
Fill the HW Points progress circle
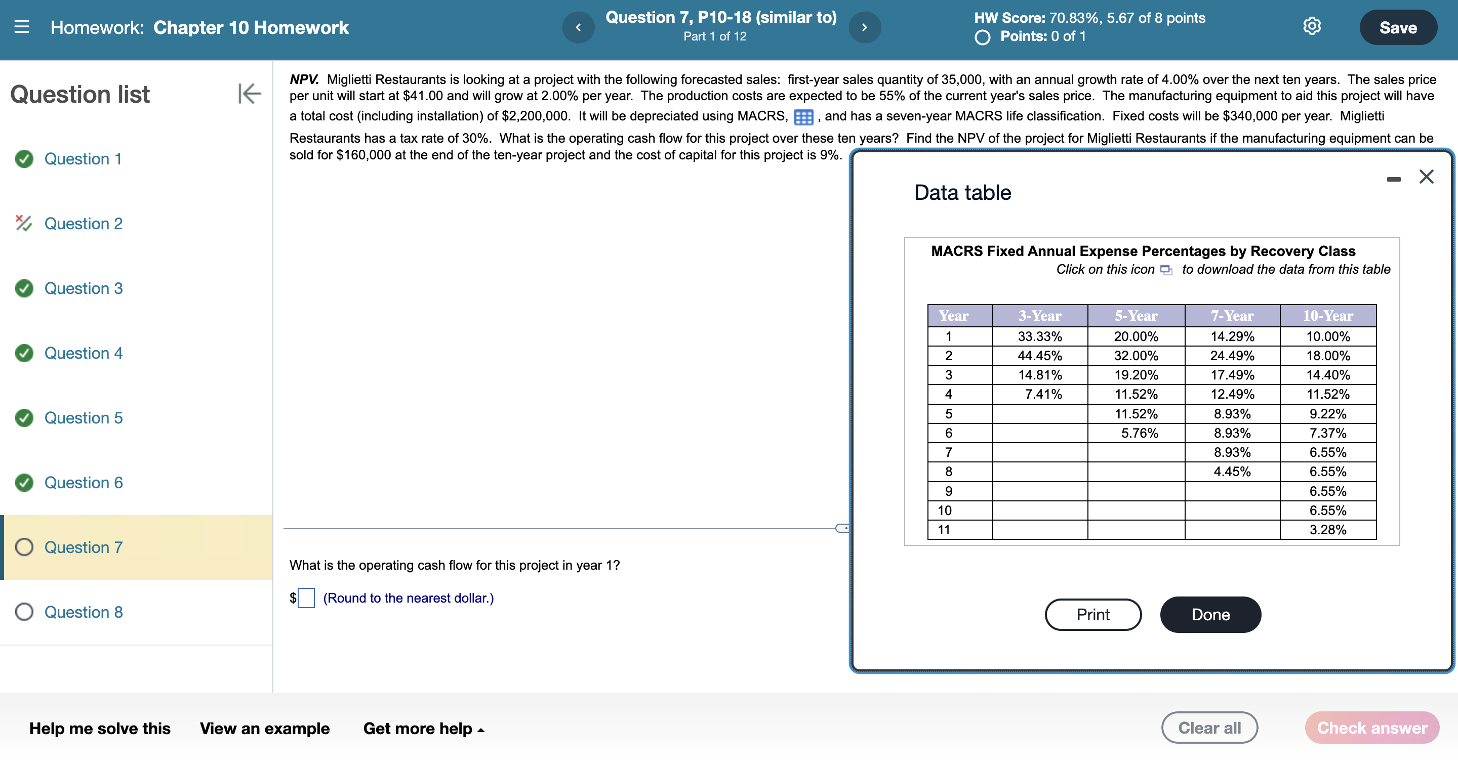pyautogui.click(x=983, y=37)
